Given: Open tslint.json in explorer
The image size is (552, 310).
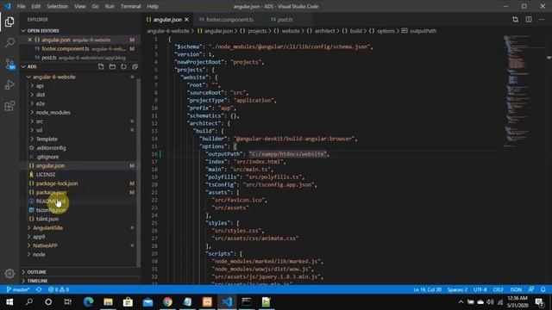Looking at the screenshot, I should click(x=47, y=219).
